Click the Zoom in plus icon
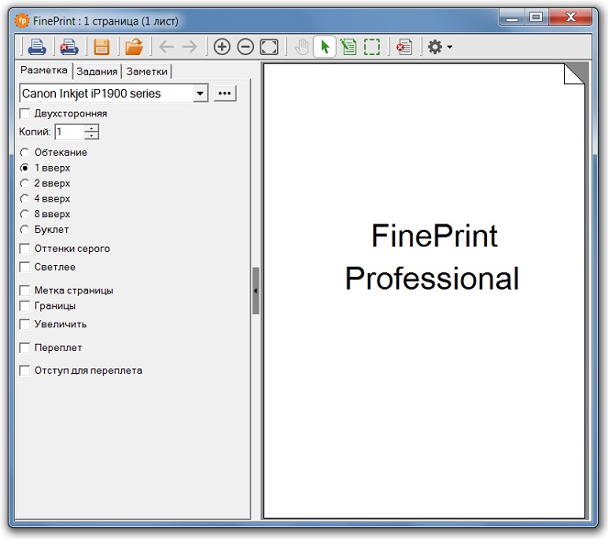The height and width of the screenshot is (539, 608). point(222,47)
